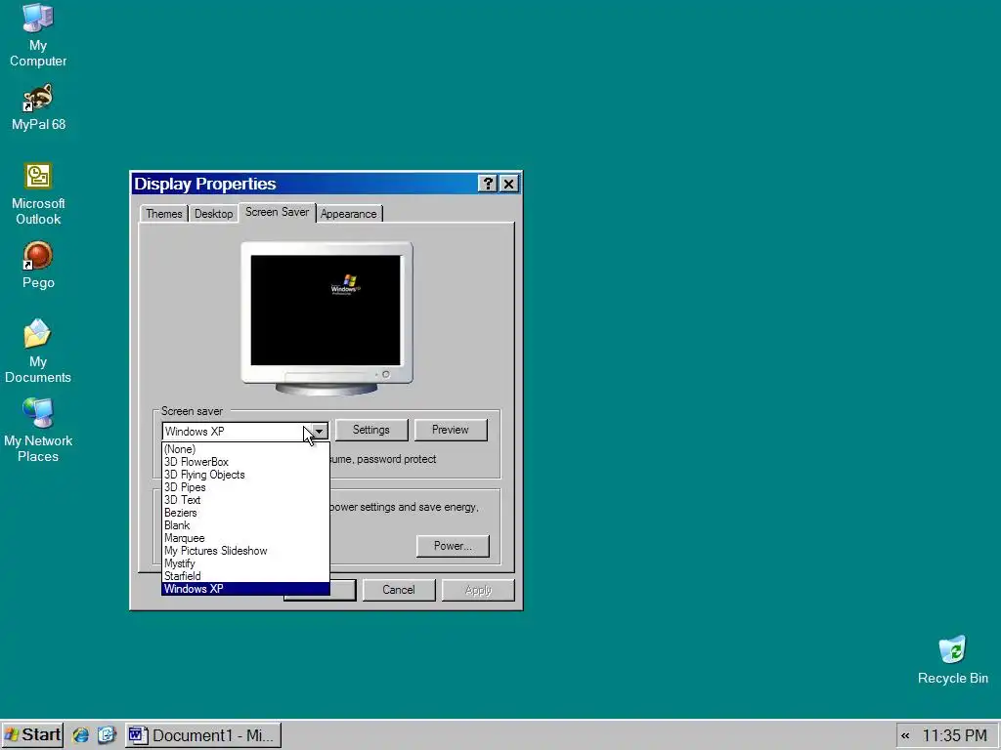This screenshot has width=1001, height=750.
Task: Choose Starfield screen saver
Action: pyautogui.click(x=245, y=576)
